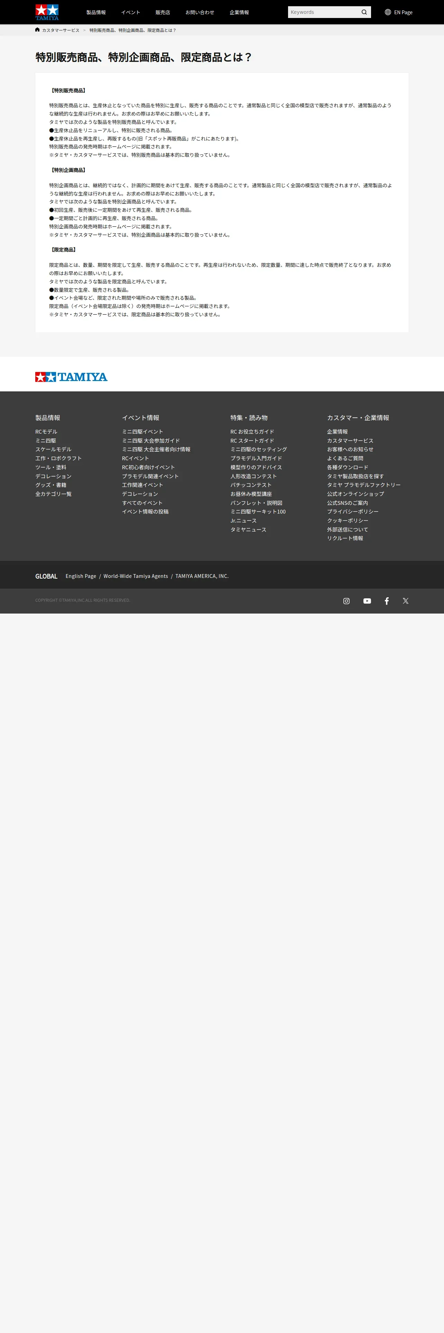This screenshot has width=444, height=1333.
Task: Open the 人形改造コンテスト link
Action: tap(254, 476)
